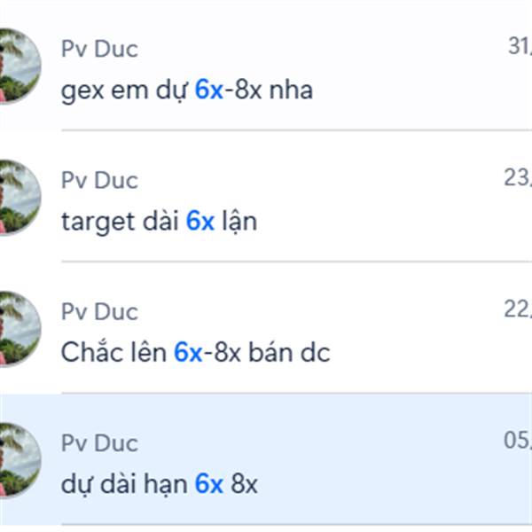Screen dimensions: 532x532
Task: Click the blue '6x' in 'target dài' message
Action: click(x=200, y=221)
